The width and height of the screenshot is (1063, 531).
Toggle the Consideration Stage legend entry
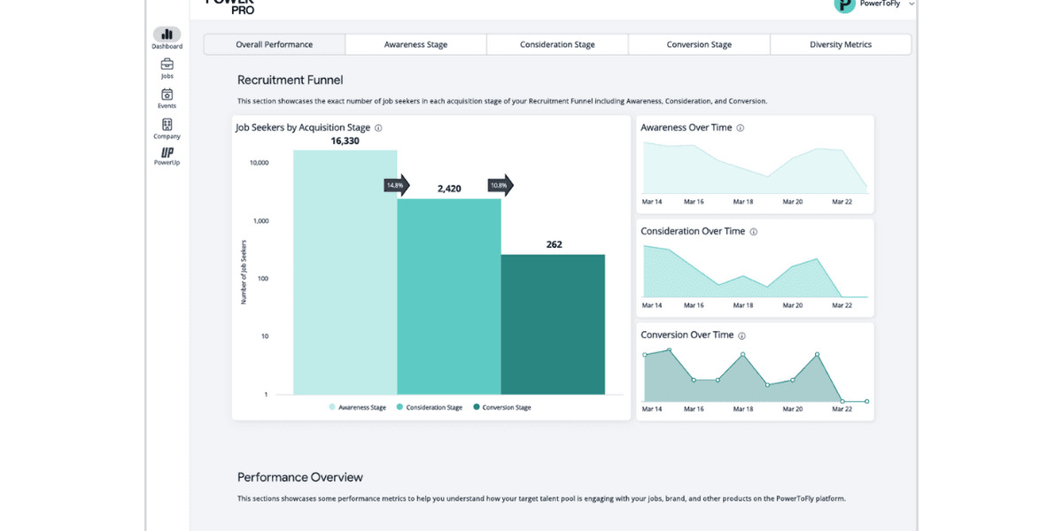[x=430, y=407]
